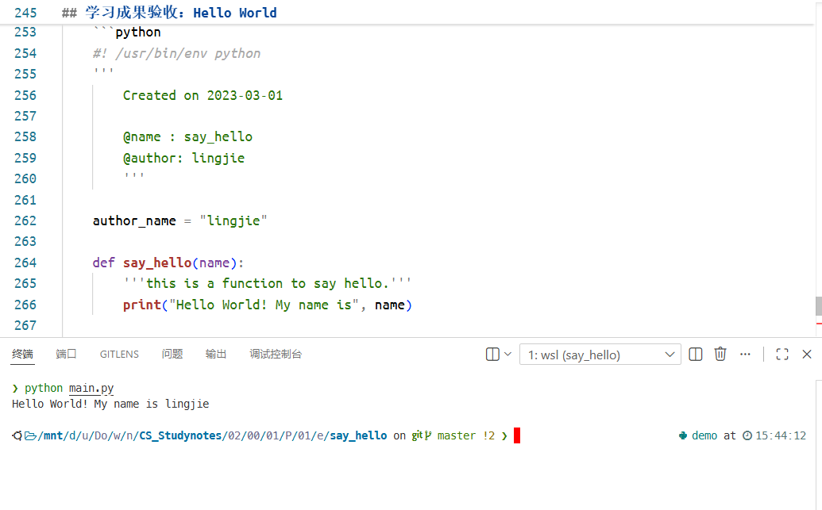
Task: Click line number 264
Action: [25, 263]
